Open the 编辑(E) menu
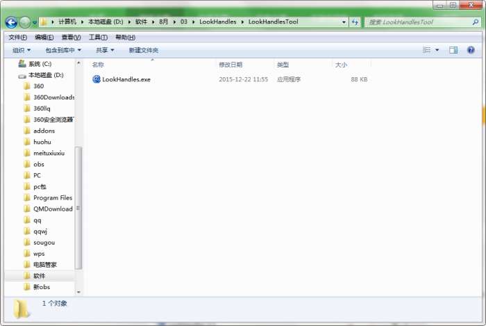The height and width of the screenshot is (326, 486). coord(44,38)
